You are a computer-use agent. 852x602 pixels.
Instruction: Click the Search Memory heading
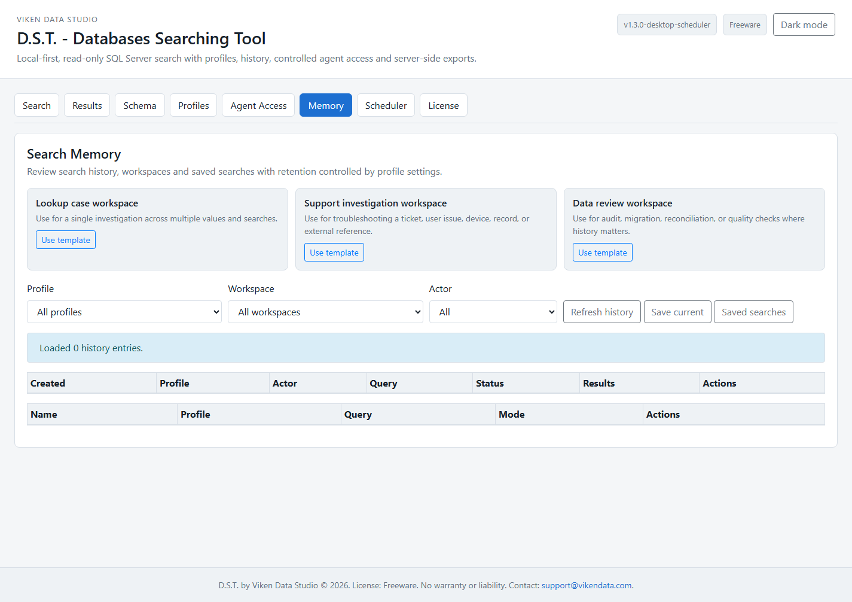tap(74, 154)
